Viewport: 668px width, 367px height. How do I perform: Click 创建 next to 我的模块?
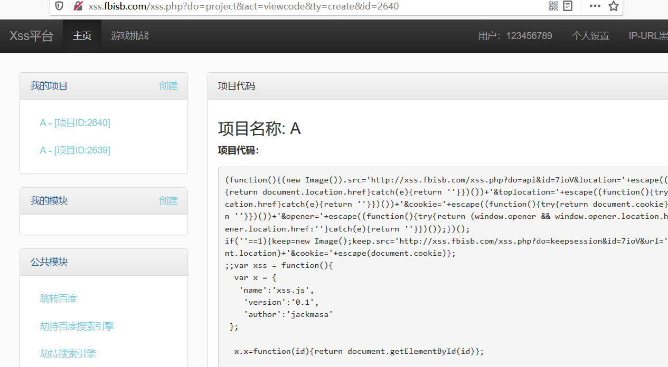(x=168, y=201)
